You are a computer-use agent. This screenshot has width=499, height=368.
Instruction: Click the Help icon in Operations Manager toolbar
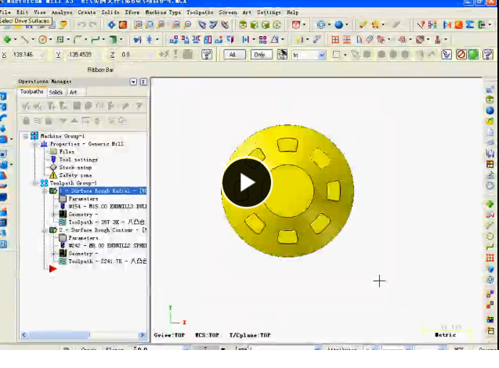139,106
